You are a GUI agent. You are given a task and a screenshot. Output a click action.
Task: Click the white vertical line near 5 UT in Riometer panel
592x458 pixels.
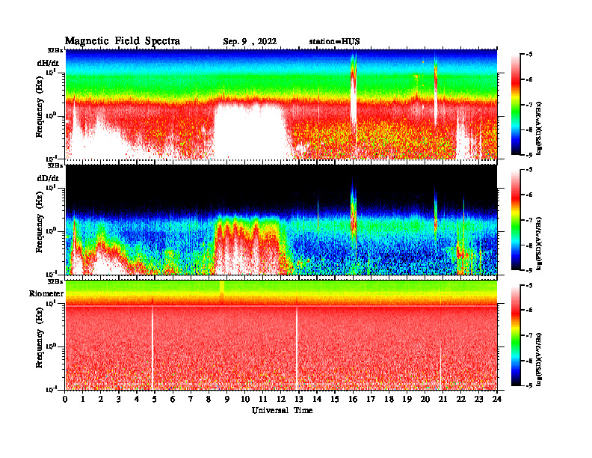click(152, 348)
